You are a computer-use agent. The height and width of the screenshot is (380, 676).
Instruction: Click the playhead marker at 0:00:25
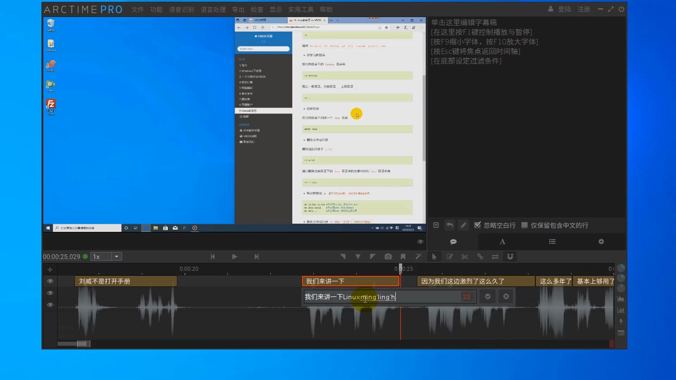(400, 268)
